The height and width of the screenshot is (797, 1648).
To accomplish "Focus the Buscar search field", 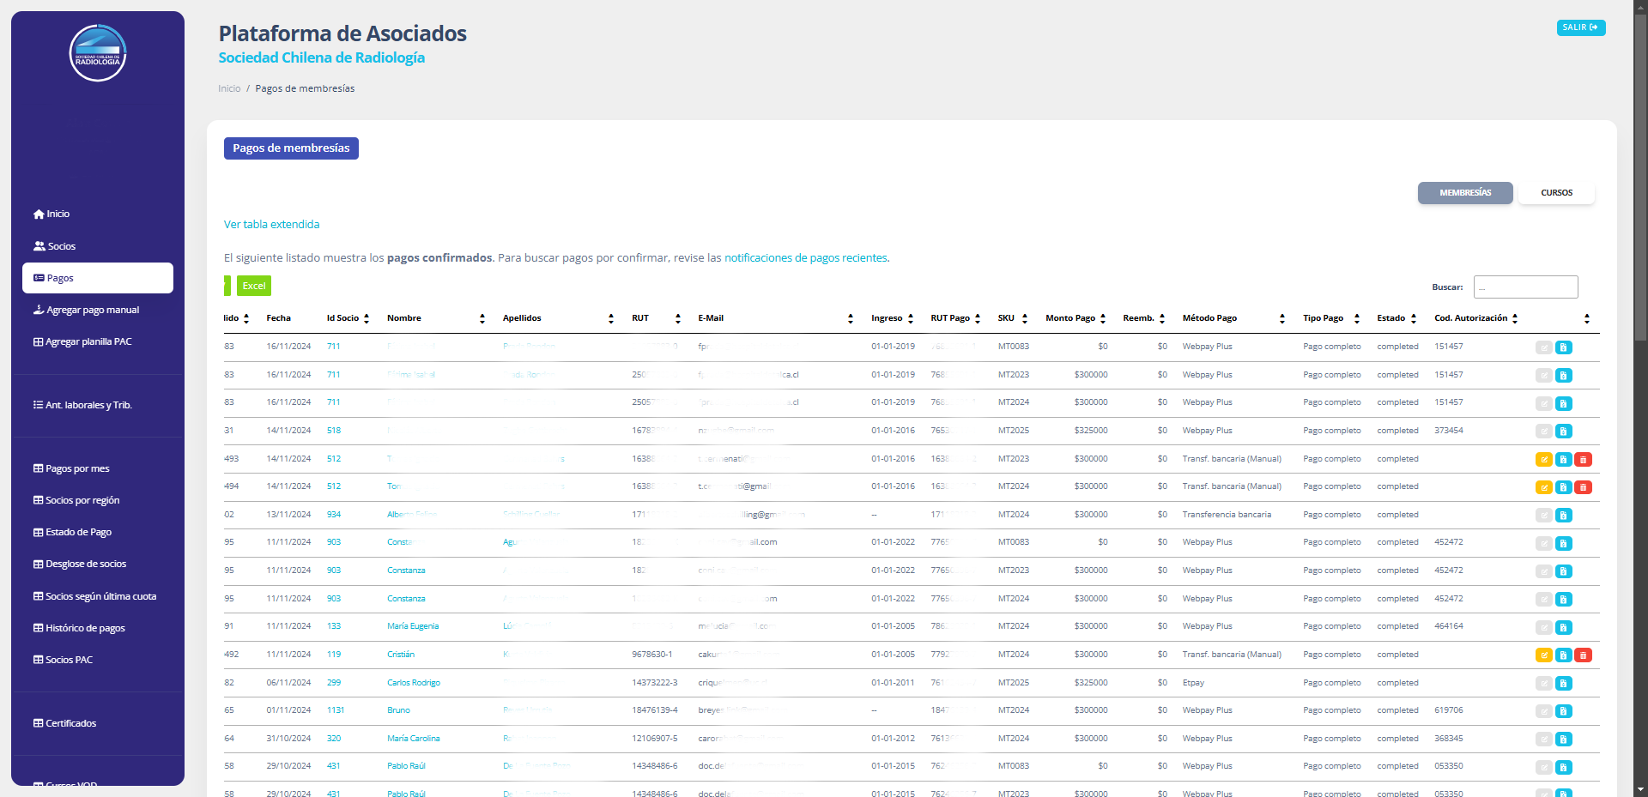I will click(1525, 287).
